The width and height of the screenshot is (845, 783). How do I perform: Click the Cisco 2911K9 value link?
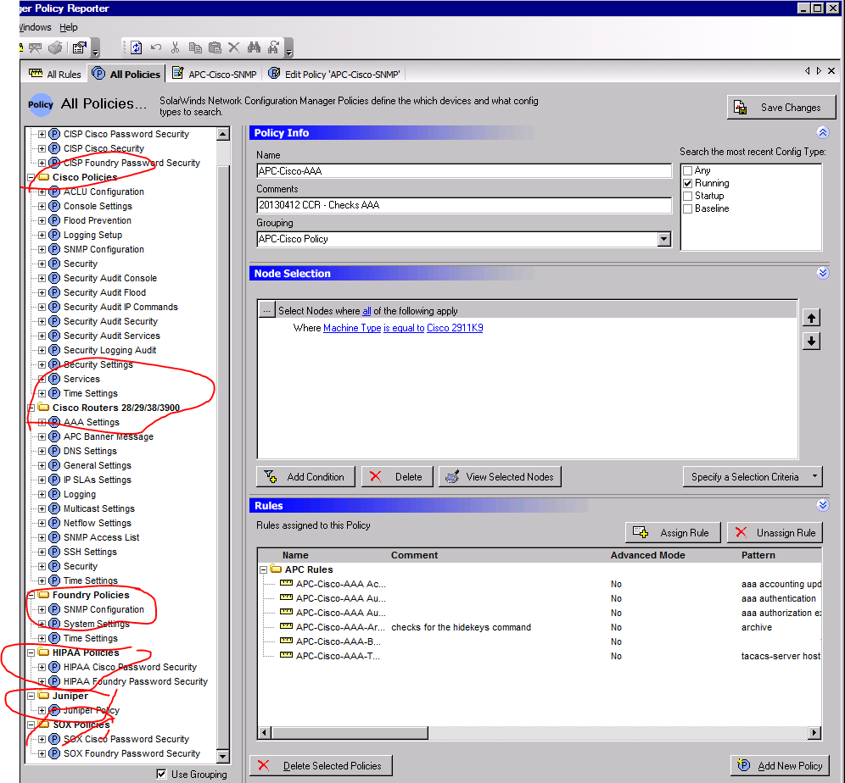[455, 328]
